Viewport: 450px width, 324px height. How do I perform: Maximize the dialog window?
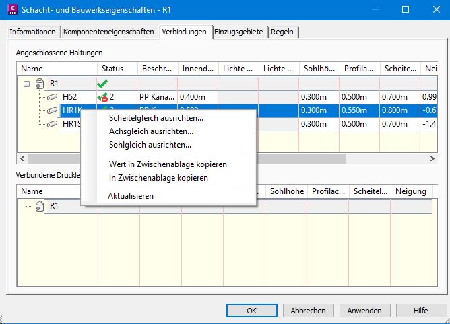coord(406,9)
